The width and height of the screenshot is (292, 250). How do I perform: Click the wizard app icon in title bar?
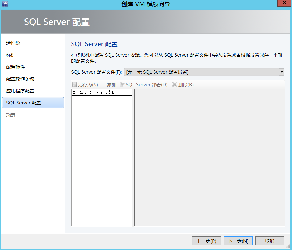[x=5, y=4]
